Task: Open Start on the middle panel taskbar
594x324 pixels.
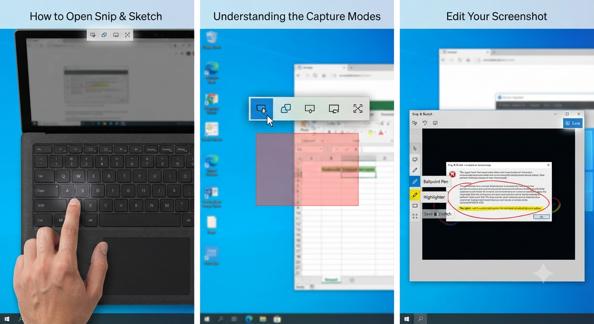Action: [207, 319]
